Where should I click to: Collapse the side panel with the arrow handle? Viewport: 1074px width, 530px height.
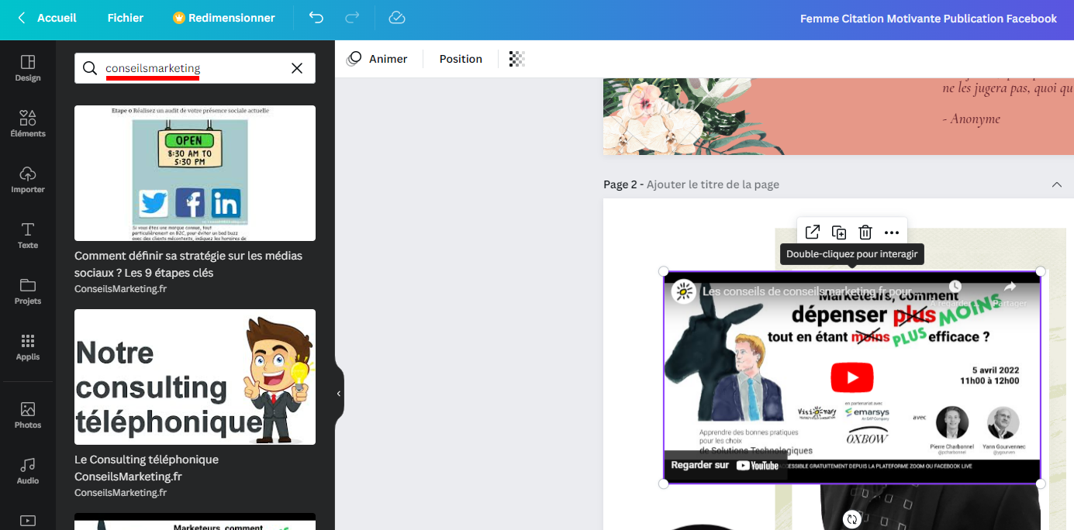pos(339,394)
